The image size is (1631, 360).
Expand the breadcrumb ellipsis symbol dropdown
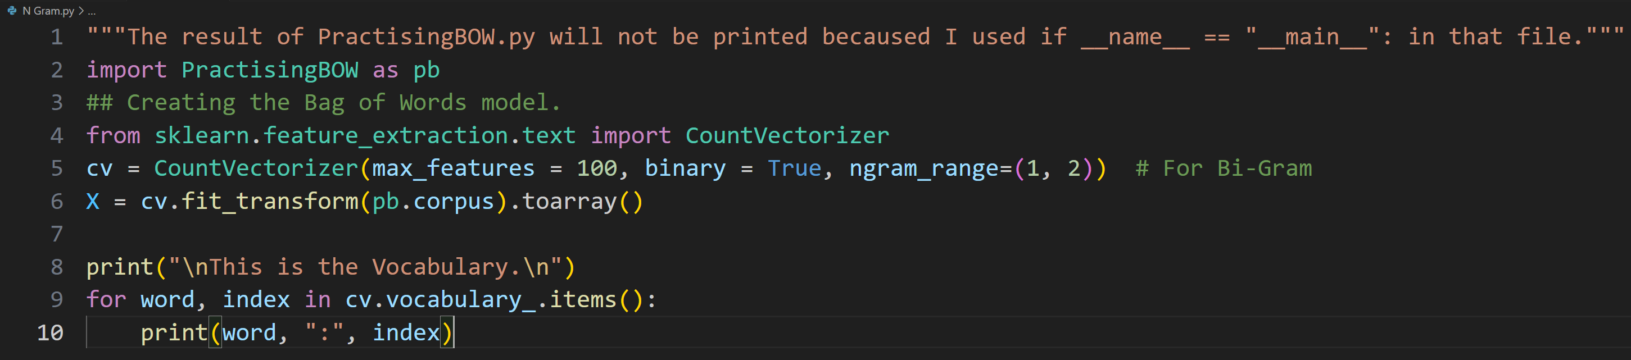(x=92, y=11)
